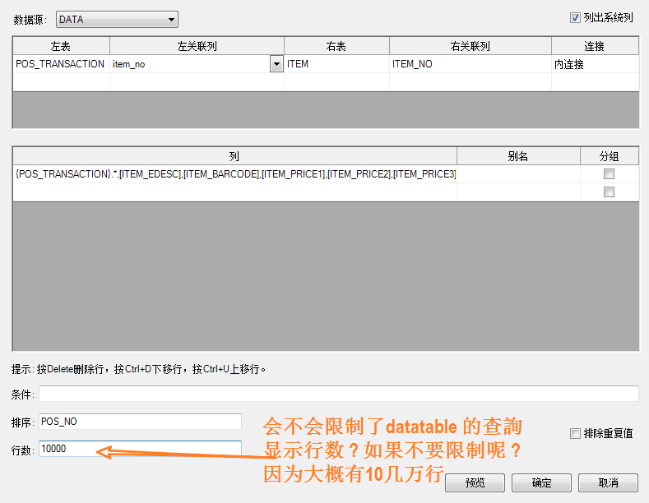The image size is (649, 503).
Task: Select the {POS_TRANSACTION}.* columns expression cell
Action: tap(234, 174)
